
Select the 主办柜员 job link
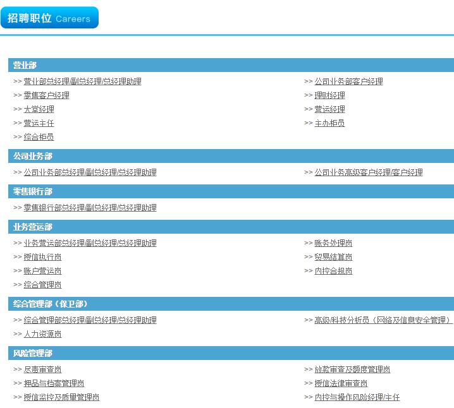tap(329, 123)
